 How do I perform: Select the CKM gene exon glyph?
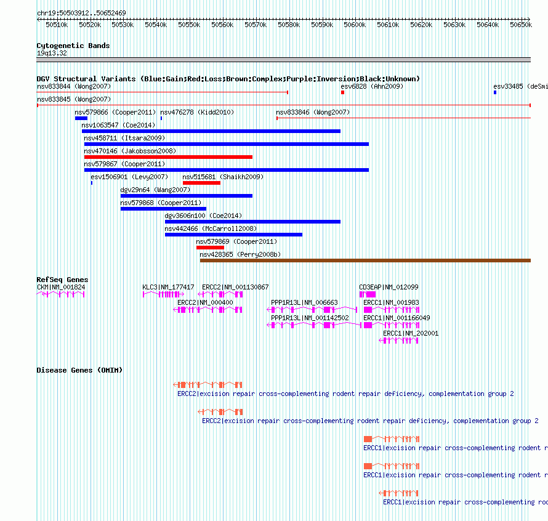pyautogui.click(x=60, y=294)
